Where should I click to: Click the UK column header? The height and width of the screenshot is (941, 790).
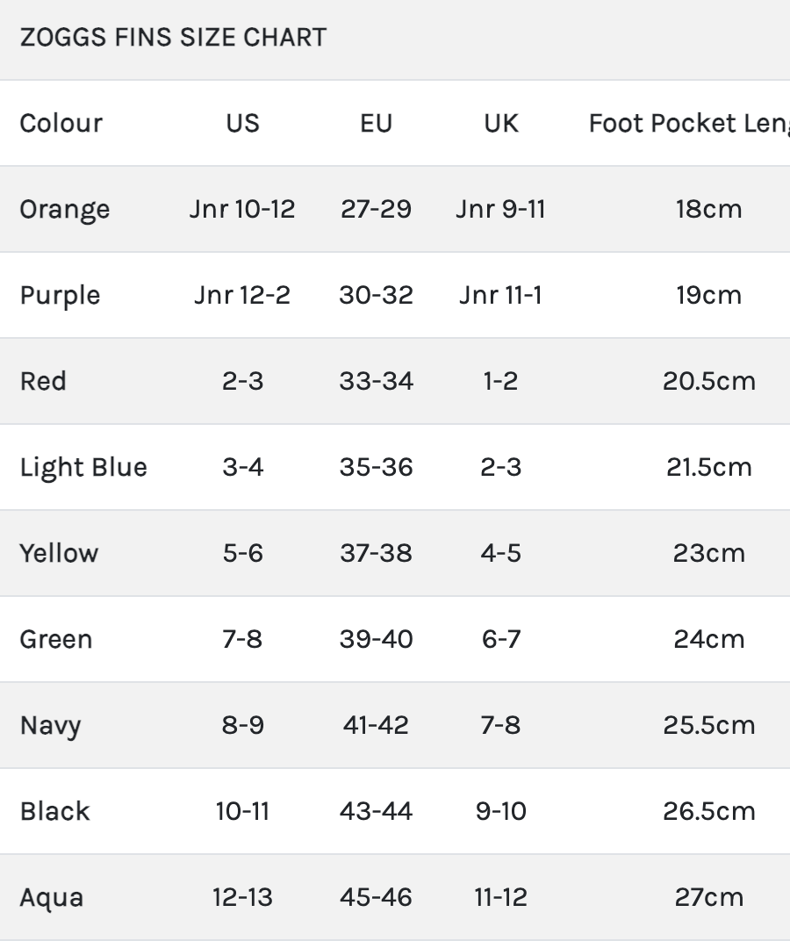(501, 123)
